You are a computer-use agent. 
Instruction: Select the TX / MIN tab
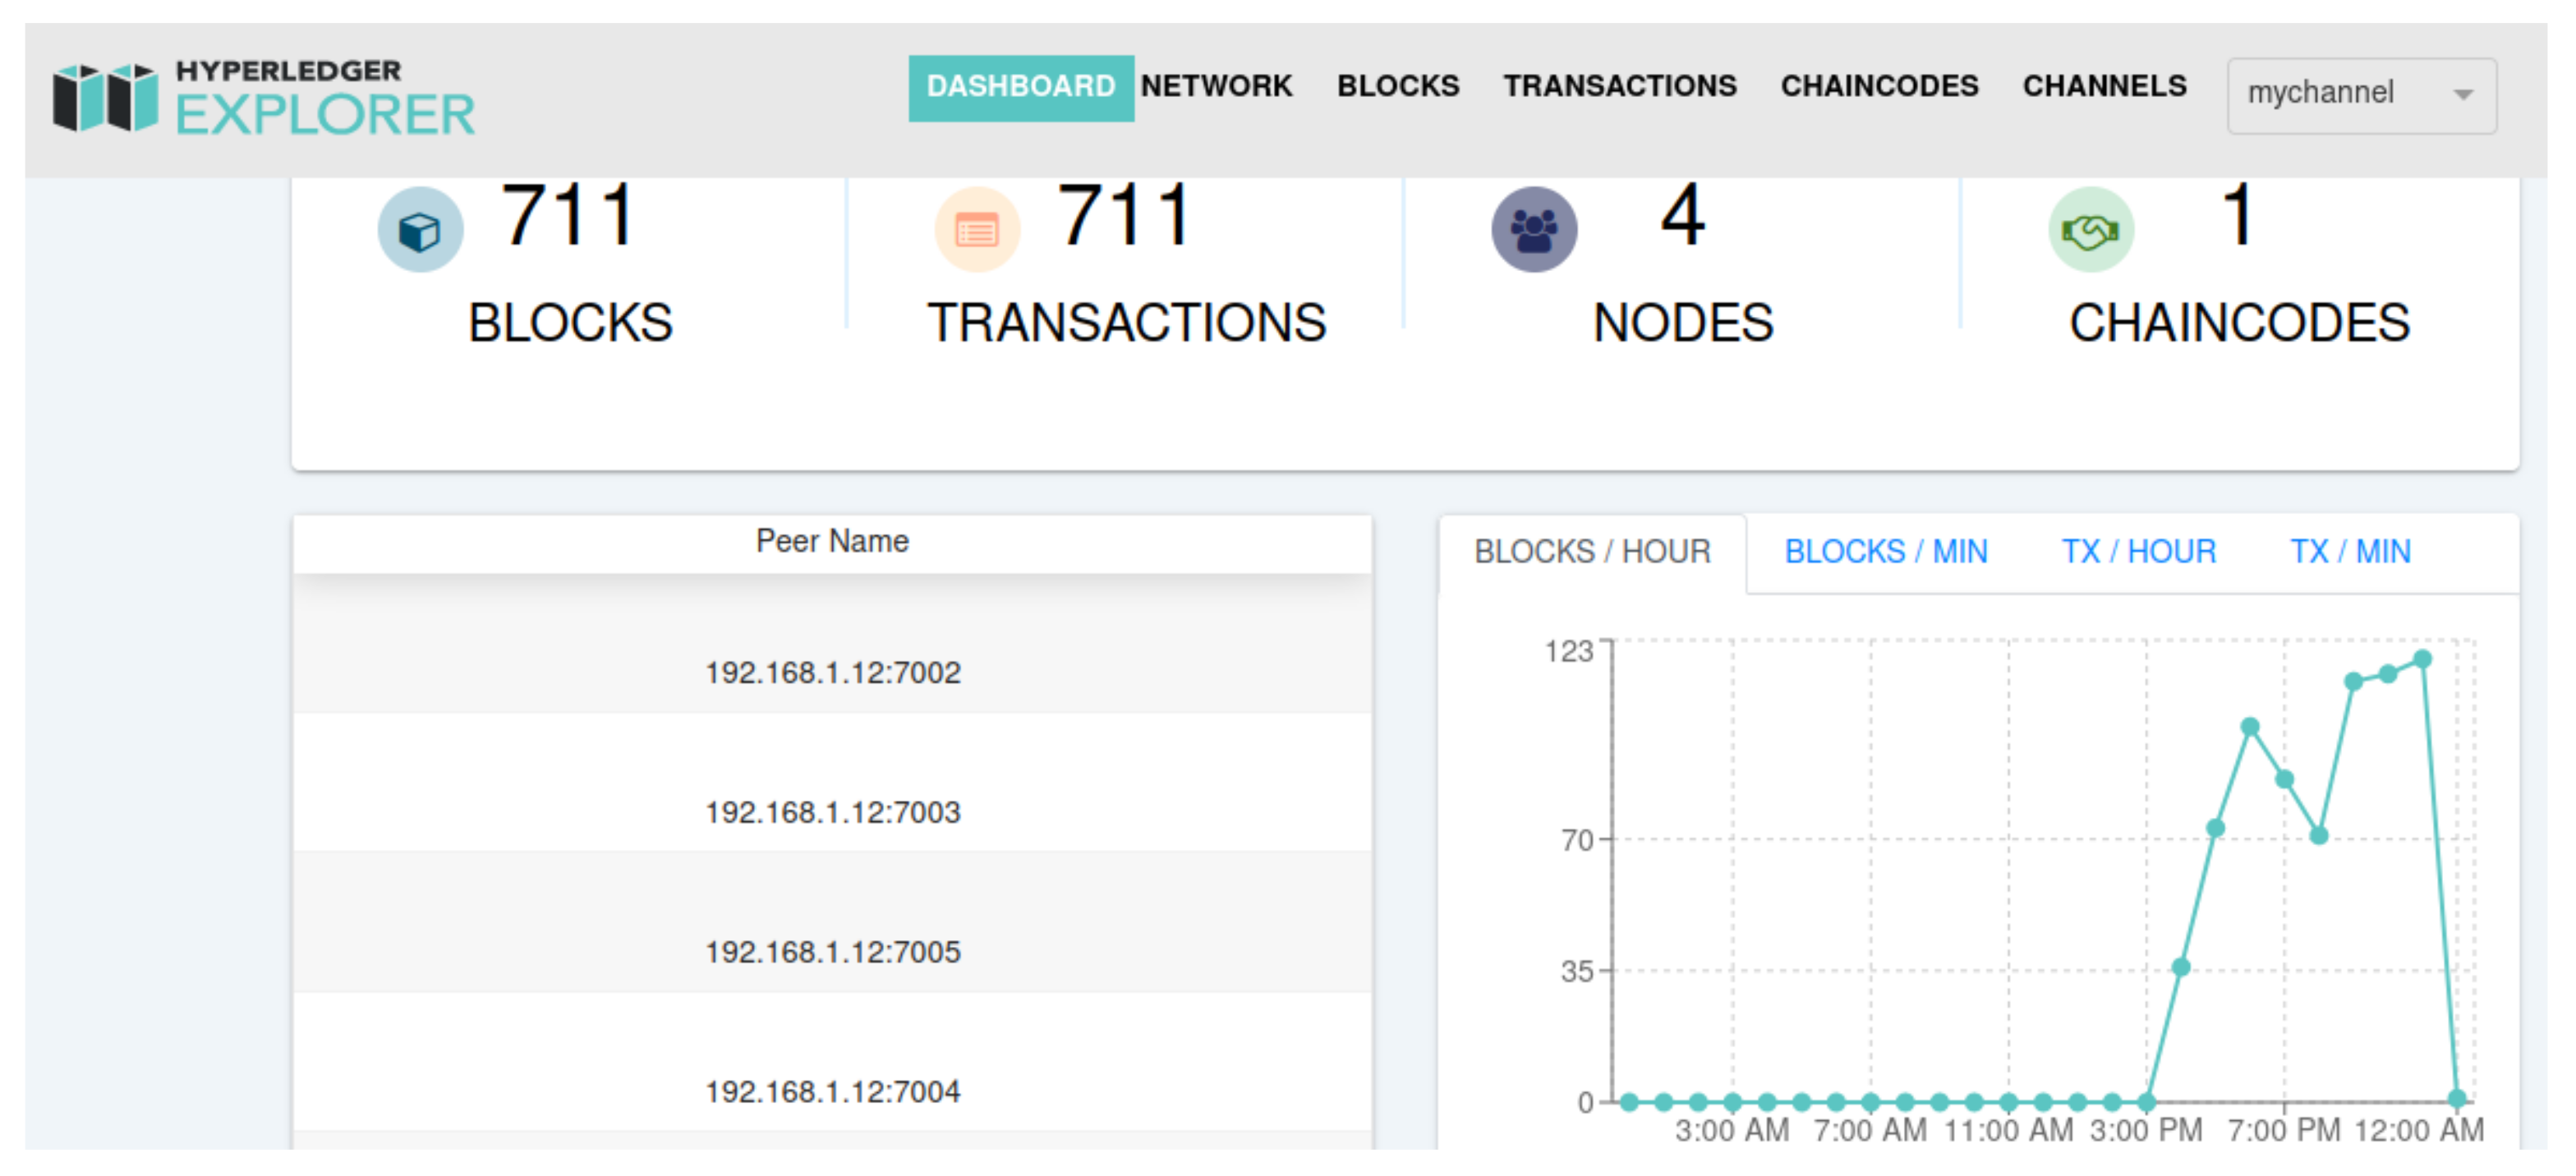[x=2350, y=551]
